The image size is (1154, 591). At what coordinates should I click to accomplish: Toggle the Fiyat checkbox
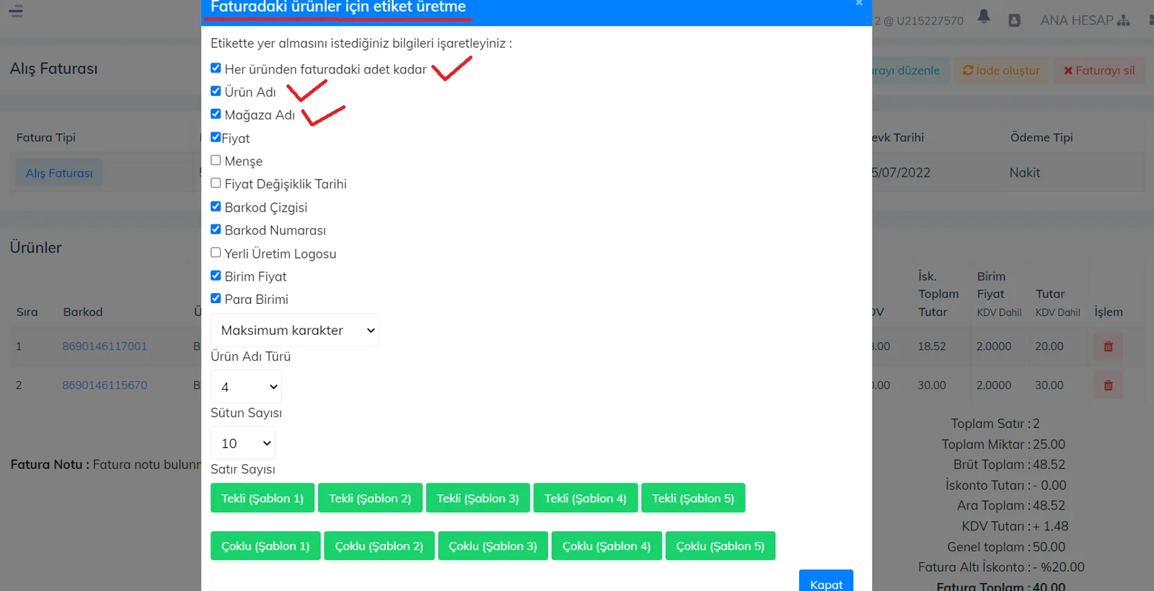(216, 137)
